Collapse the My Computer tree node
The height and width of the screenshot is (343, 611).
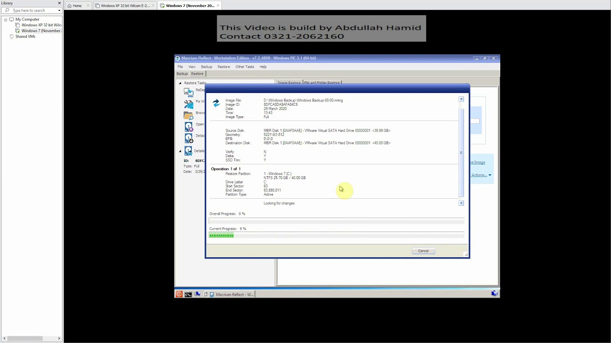click(x=5, y=20)
